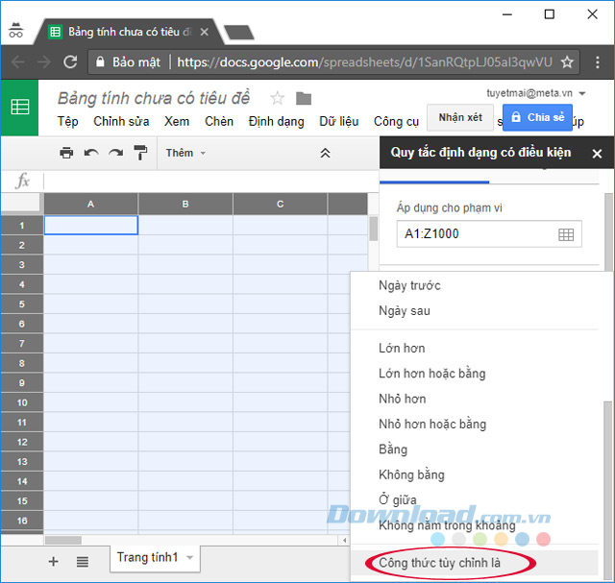This screenshot has width=615, height=583.
Task: Open the Công cụ menu
Action: point(396,122)
